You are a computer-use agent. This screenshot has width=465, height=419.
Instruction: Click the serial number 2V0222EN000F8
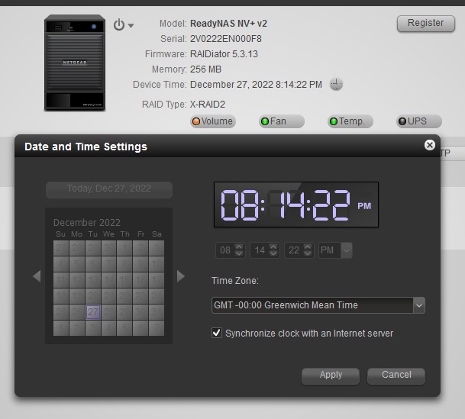click(x=226, y=39)
